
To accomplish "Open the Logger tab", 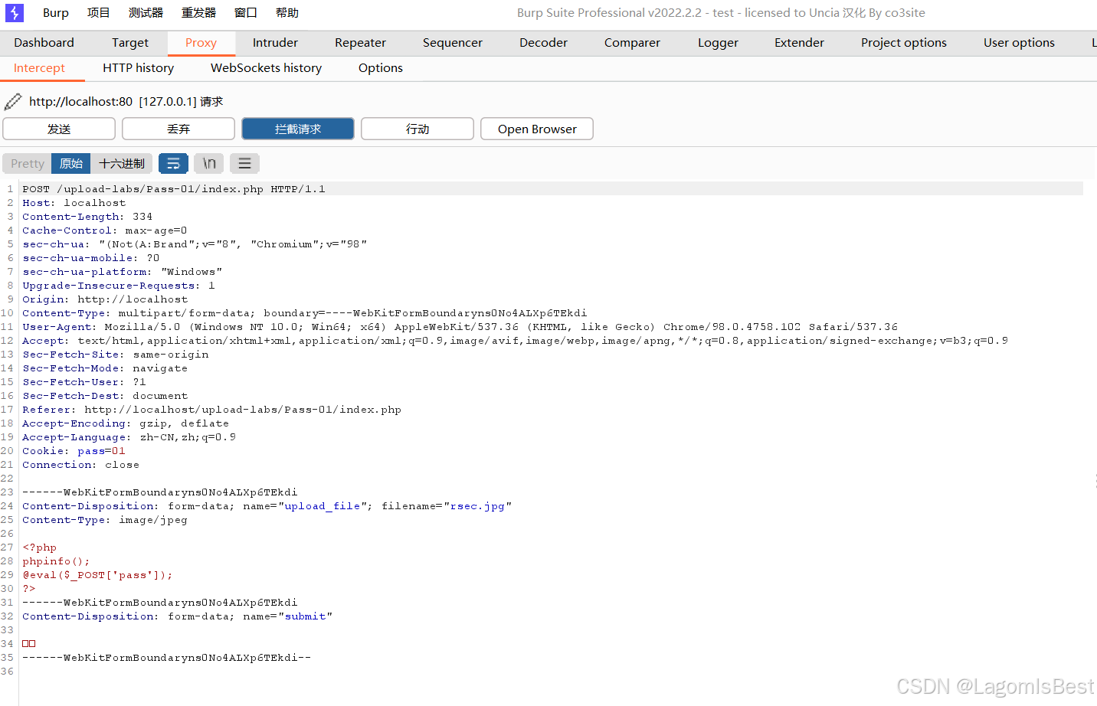I will click(x=718, y=43).
